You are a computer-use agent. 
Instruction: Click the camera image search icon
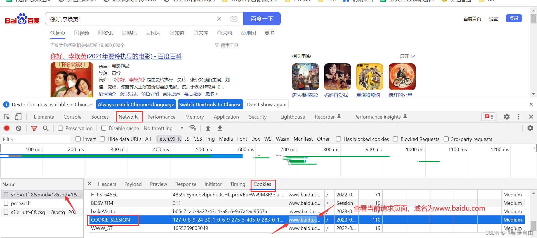point(234,19)
